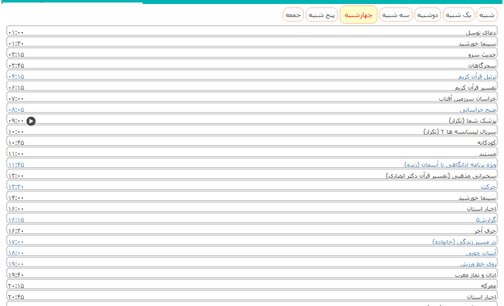Open در مسیر زندگی (خانواده) link
The image size is (504, 306).
(x=464, y=242)
